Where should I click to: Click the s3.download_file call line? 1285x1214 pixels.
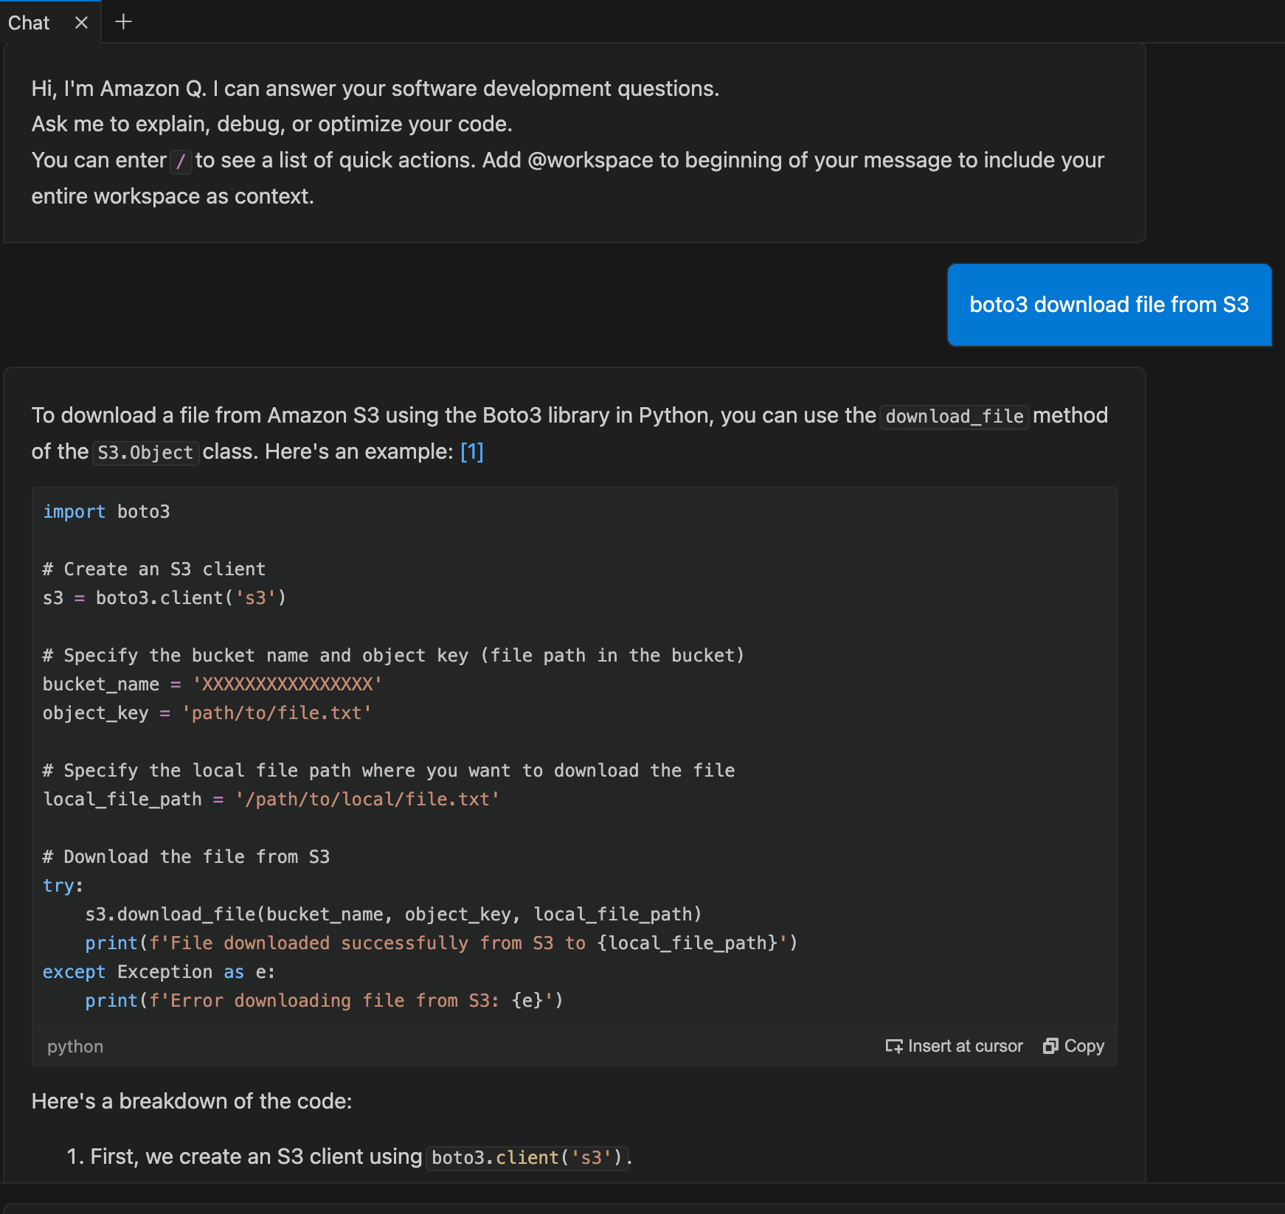click(393, 915)
